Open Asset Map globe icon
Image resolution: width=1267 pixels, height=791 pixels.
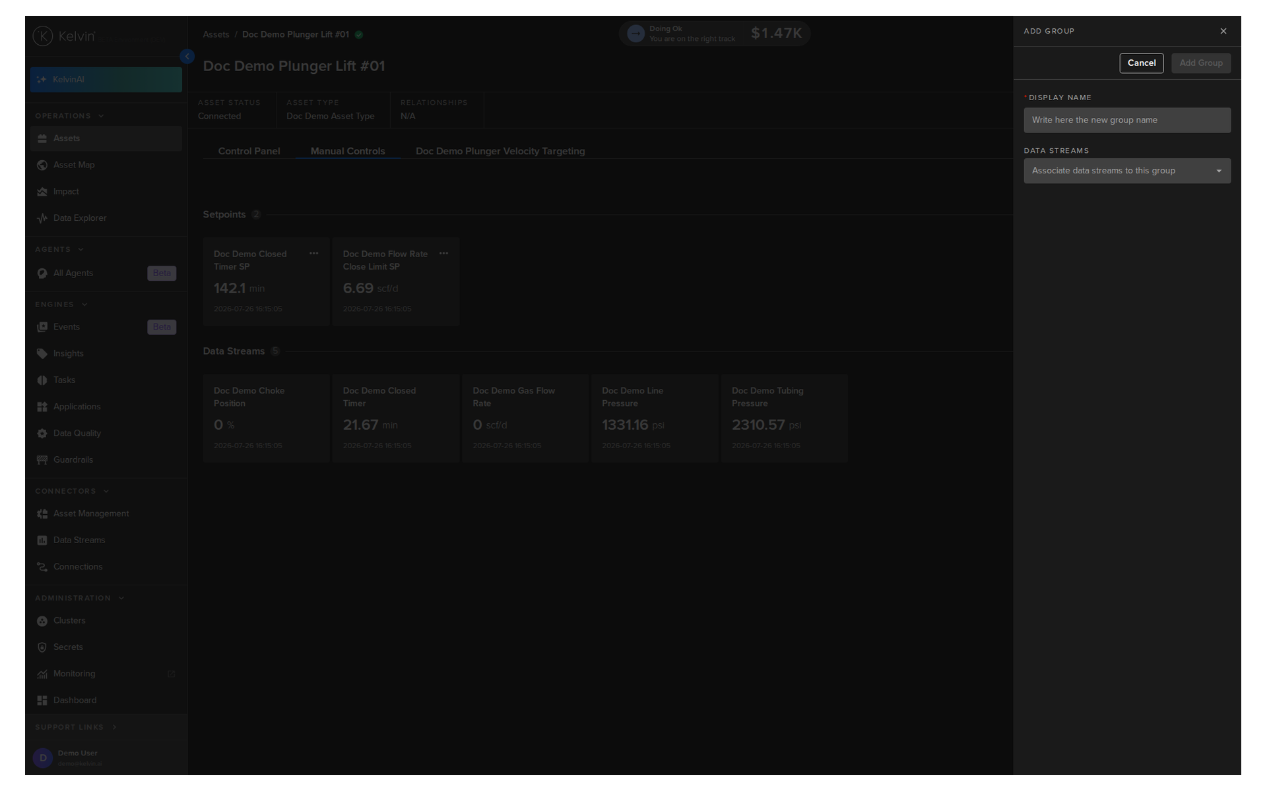pos(42,165)
